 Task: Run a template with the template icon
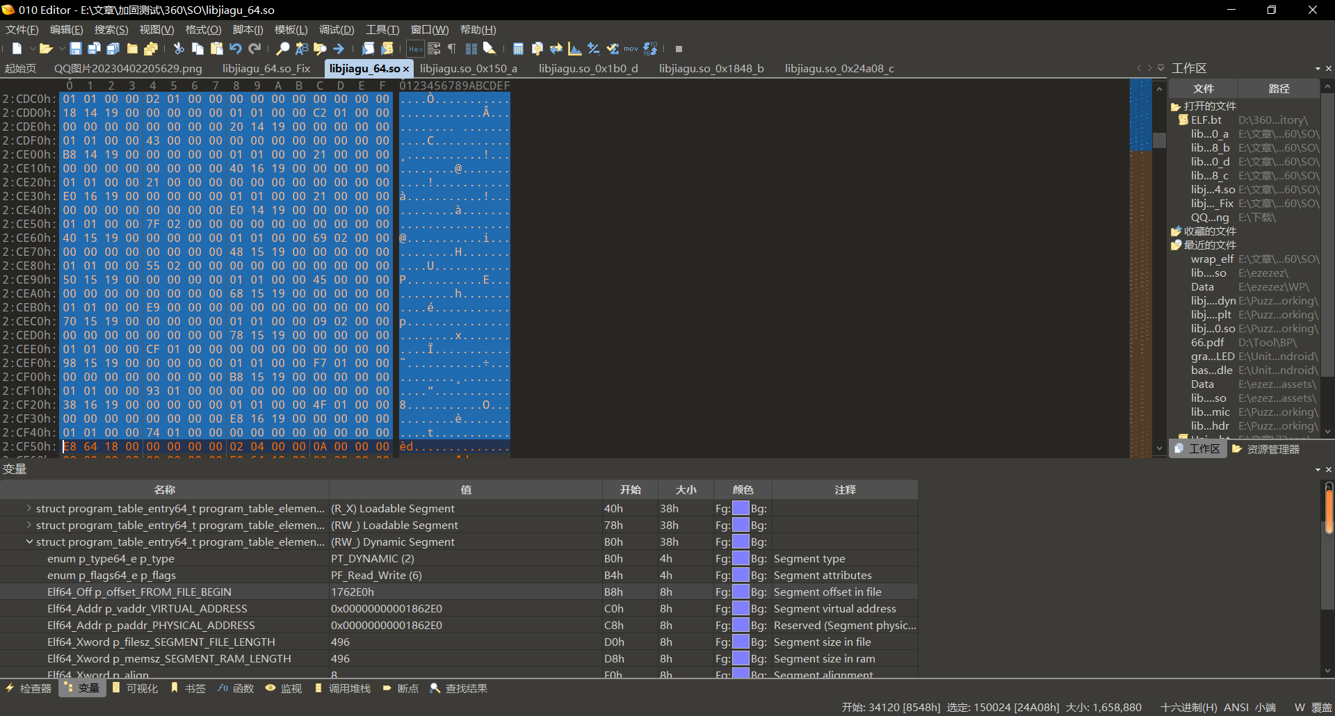387,49
